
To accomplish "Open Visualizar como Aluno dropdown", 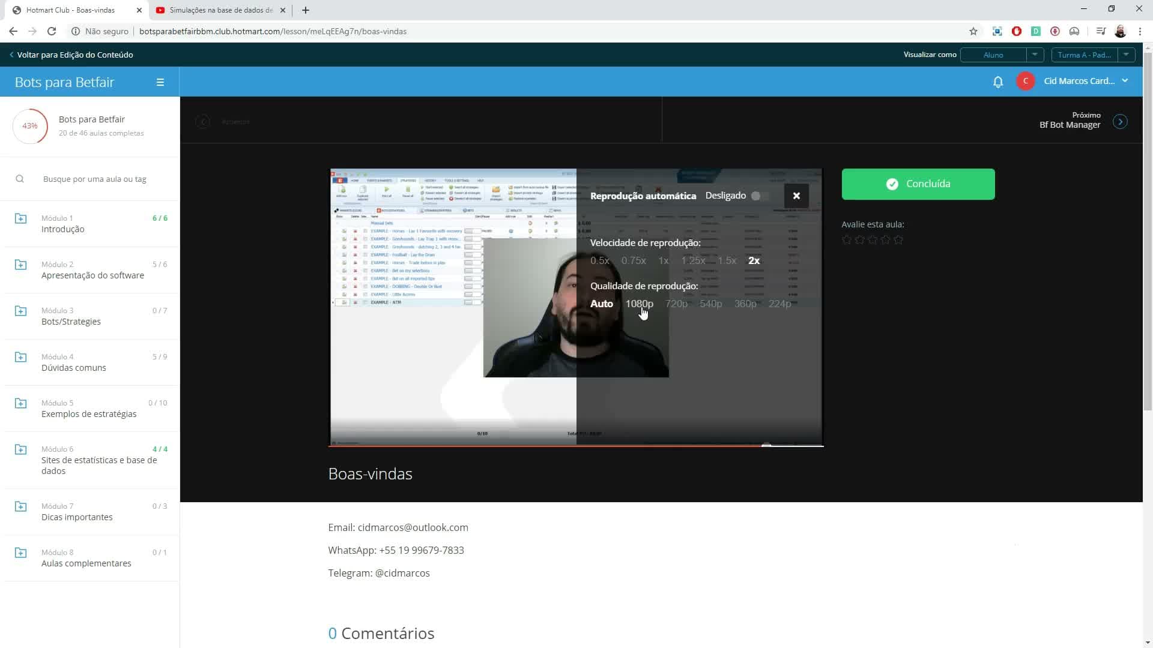I will coord(1002,55).
